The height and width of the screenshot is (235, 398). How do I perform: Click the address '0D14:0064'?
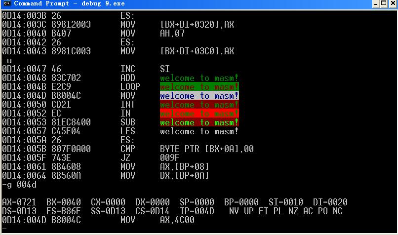click(x=24, y=176)
